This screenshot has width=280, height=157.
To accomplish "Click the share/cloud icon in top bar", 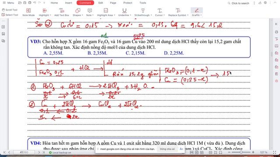I will pyautogui.click(x=260, y=3).
